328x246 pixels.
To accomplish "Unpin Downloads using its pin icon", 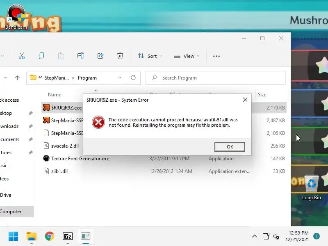I will point(30,126).
